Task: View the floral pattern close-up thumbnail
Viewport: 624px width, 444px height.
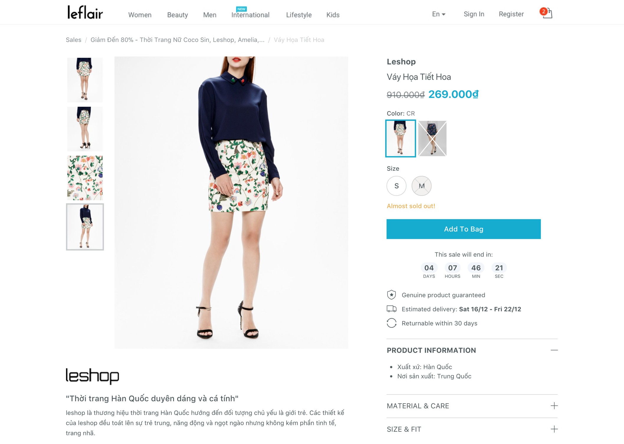Action: (x=85, y=178)
